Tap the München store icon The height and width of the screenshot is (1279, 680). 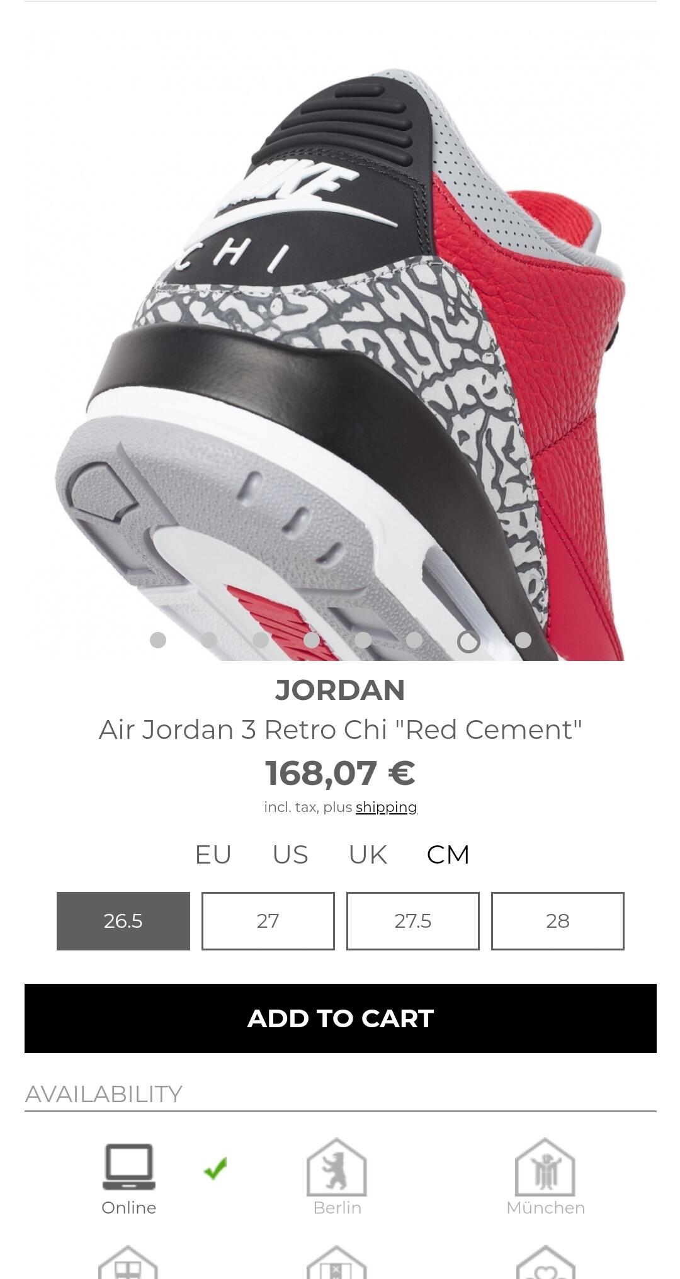(x=545, y=1167)
